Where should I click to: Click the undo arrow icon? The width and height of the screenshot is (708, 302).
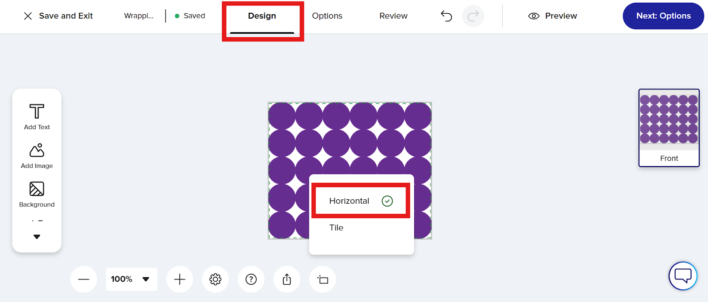pyautogui.click(x=446, y=16)
